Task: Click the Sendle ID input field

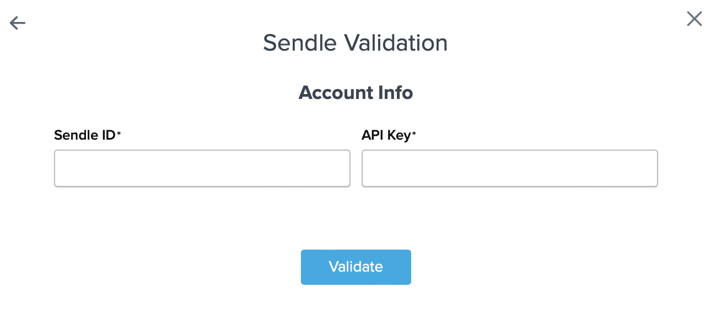Action: (202, 168)
